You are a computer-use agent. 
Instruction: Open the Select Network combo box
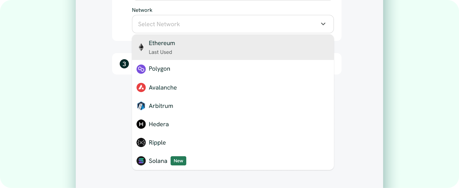point(233,24)
